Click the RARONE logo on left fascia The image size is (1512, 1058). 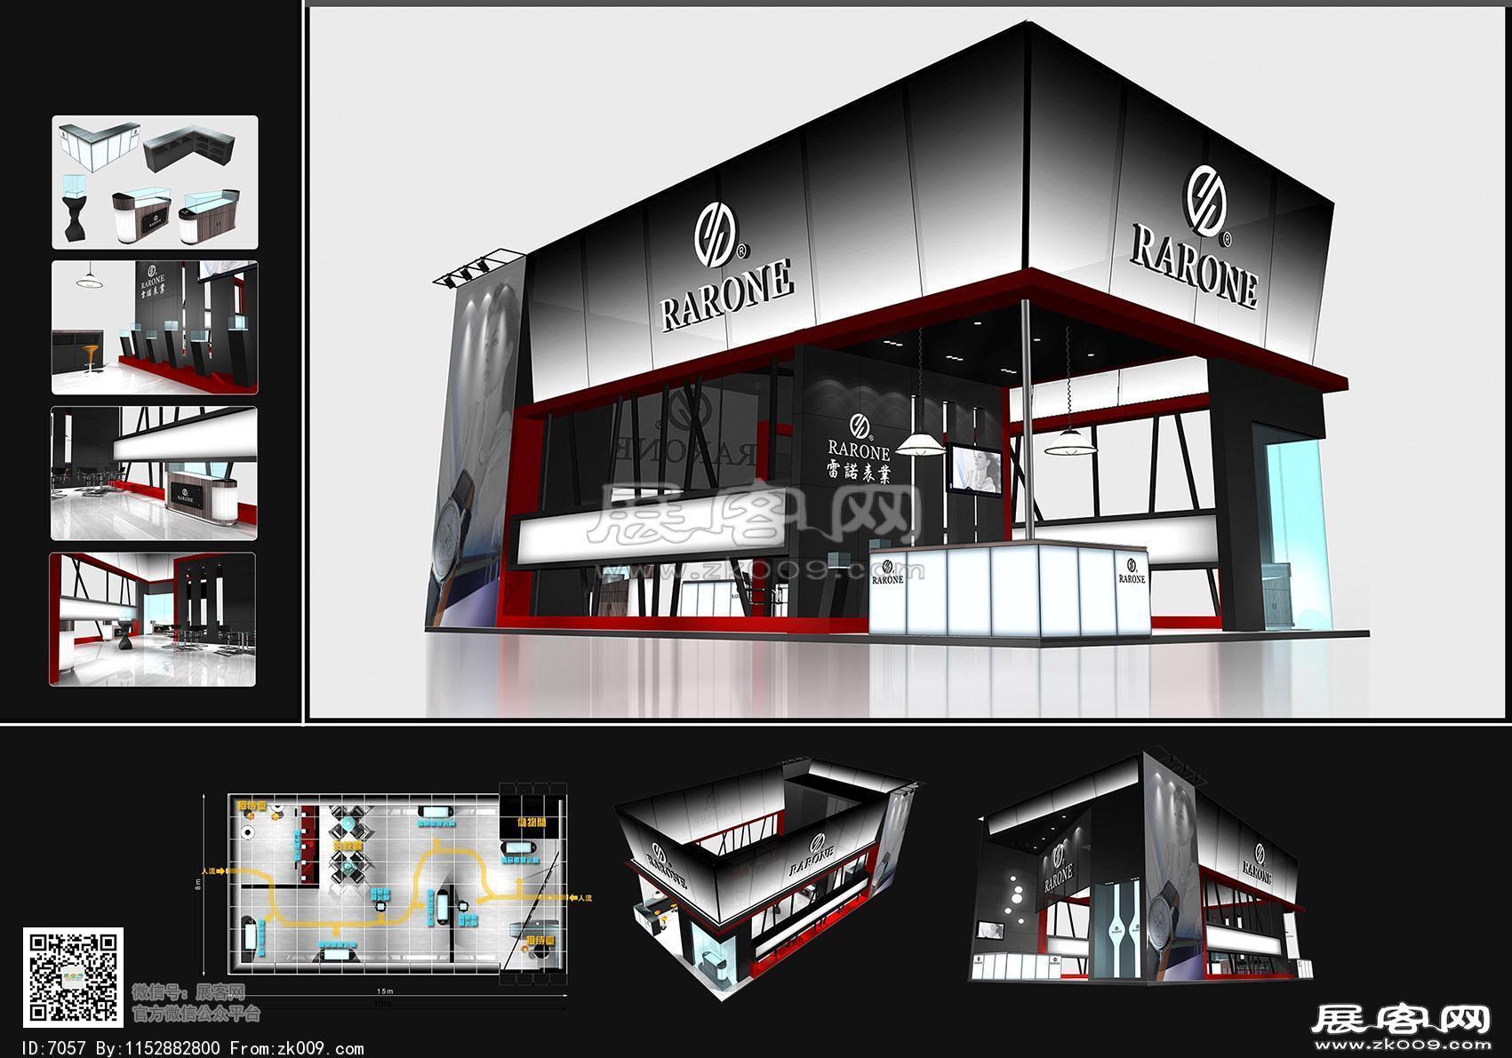[x=725, y=266]
